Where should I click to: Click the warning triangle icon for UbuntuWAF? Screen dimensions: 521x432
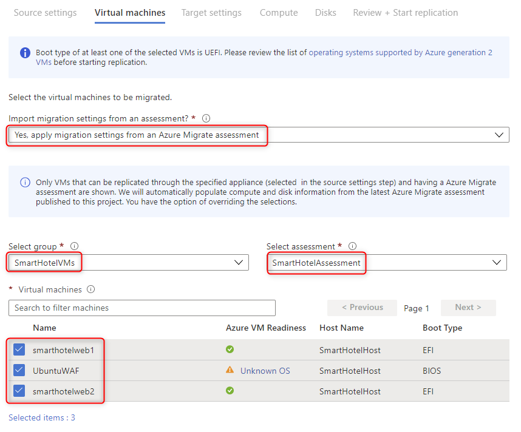point(230,370)
